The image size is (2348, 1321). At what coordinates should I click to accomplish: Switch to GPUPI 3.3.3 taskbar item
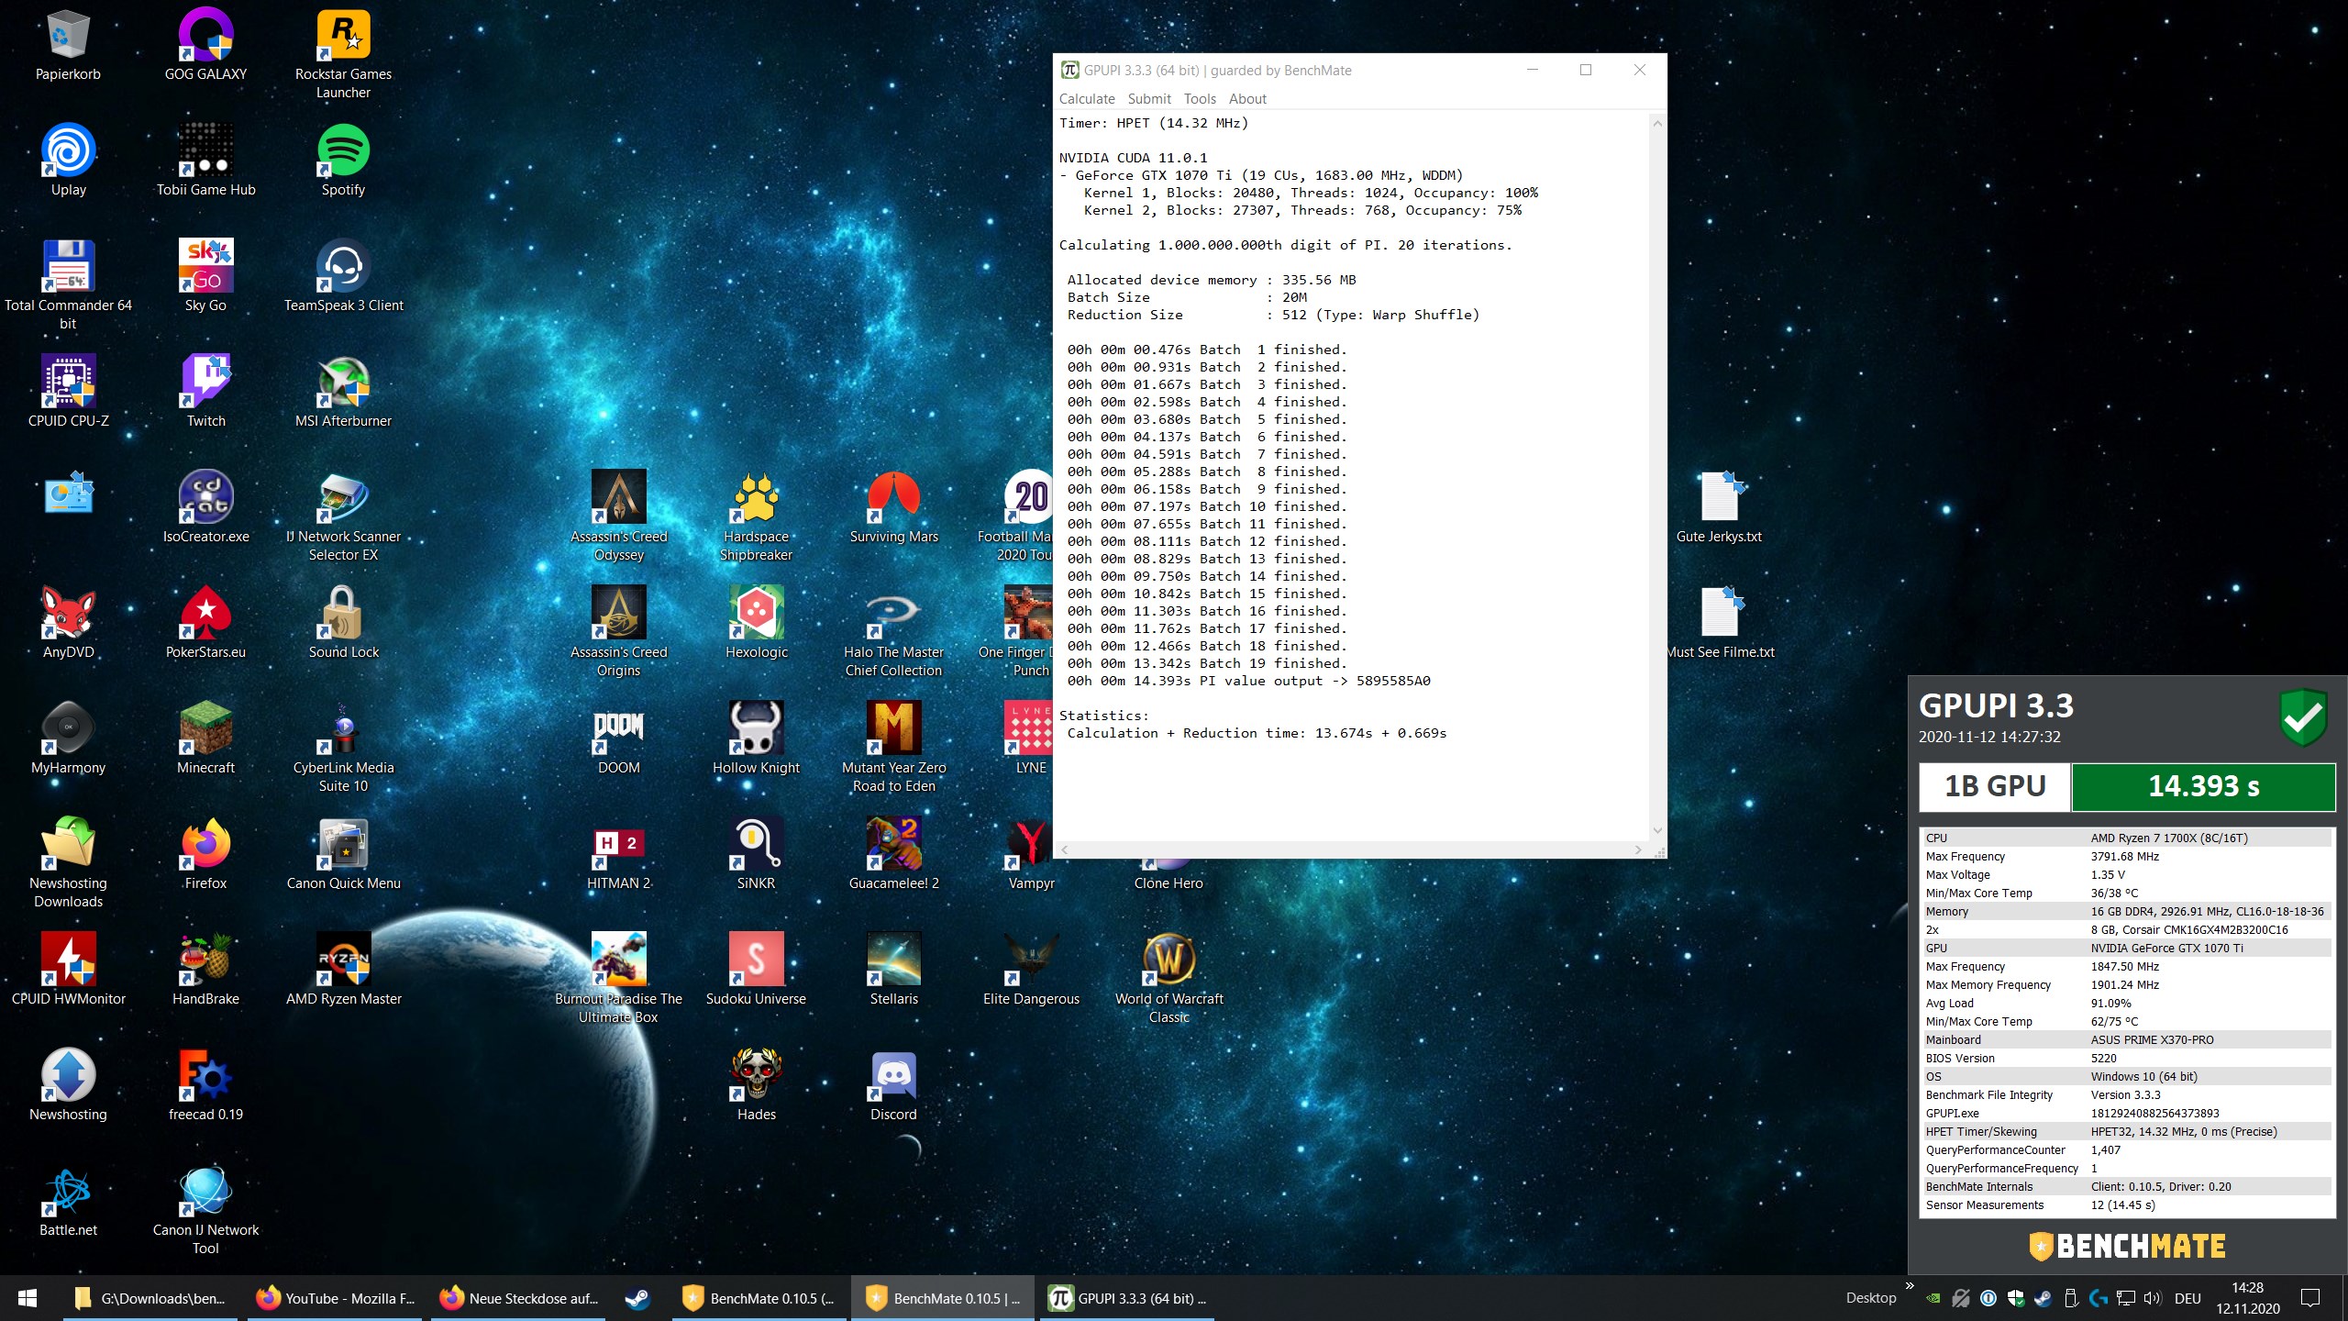(x=1128, y=1298)
